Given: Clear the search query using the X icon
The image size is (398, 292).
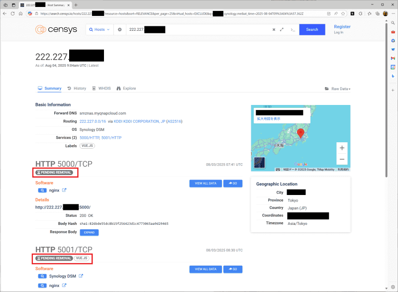Looking at the screenshot, I should click(274, 30).
